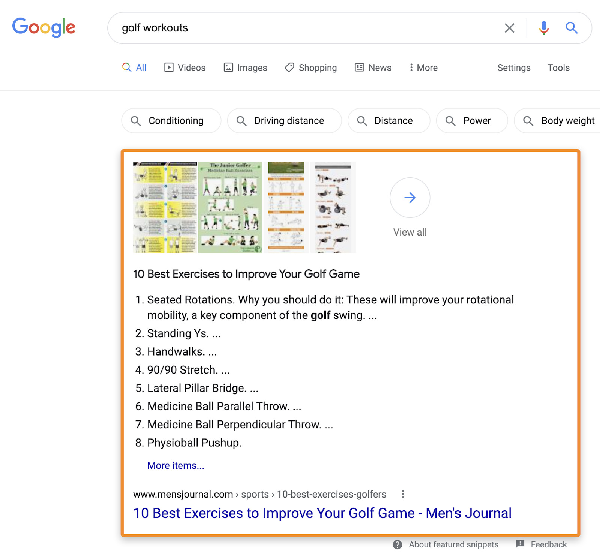Switch to the News tab

point(373,67)
